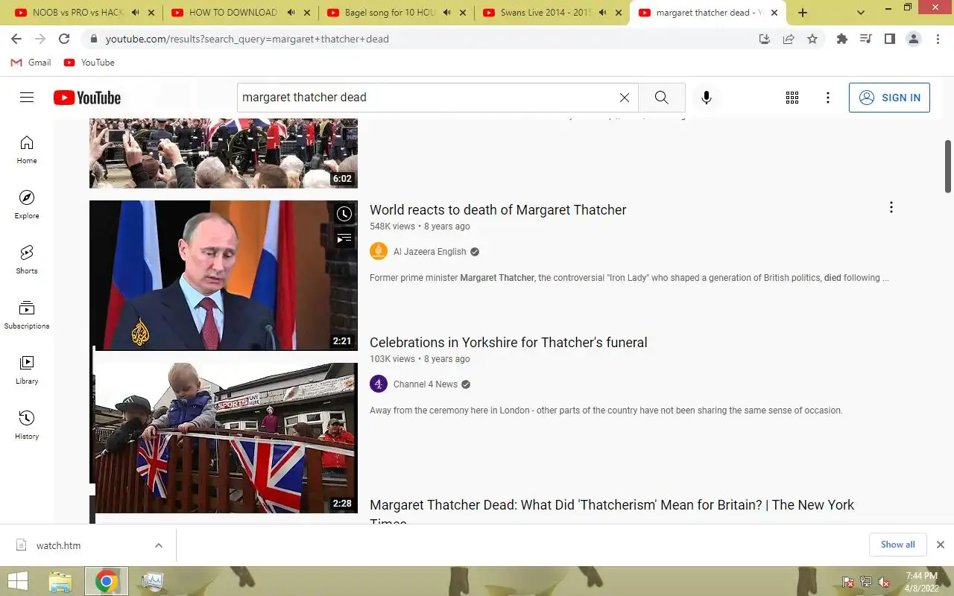Open World reacts to death of Margaret Thatcher

(498, 210)
